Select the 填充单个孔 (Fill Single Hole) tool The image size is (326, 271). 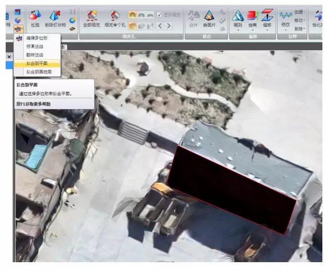tap(115, 17)
